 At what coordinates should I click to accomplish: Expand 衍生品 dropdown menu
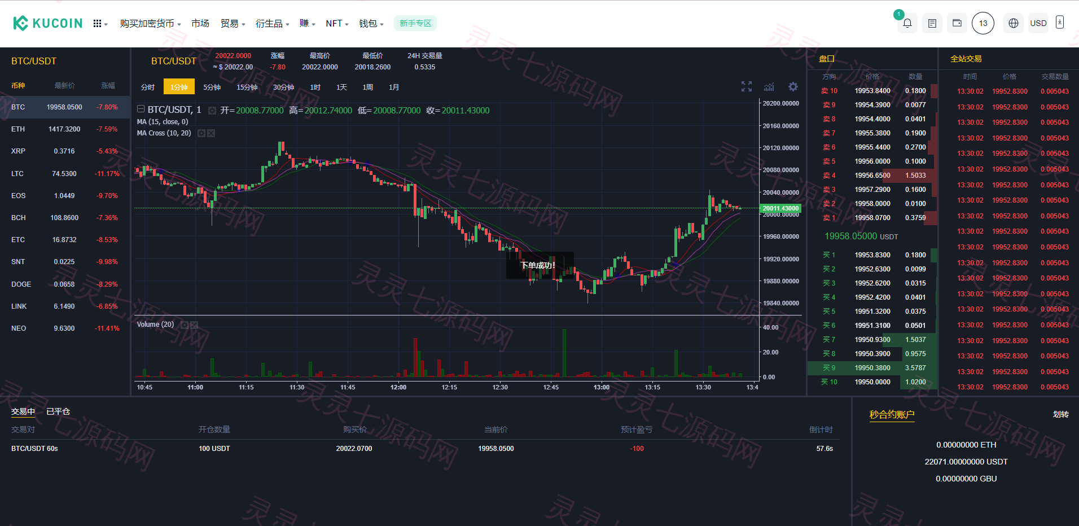272,24
